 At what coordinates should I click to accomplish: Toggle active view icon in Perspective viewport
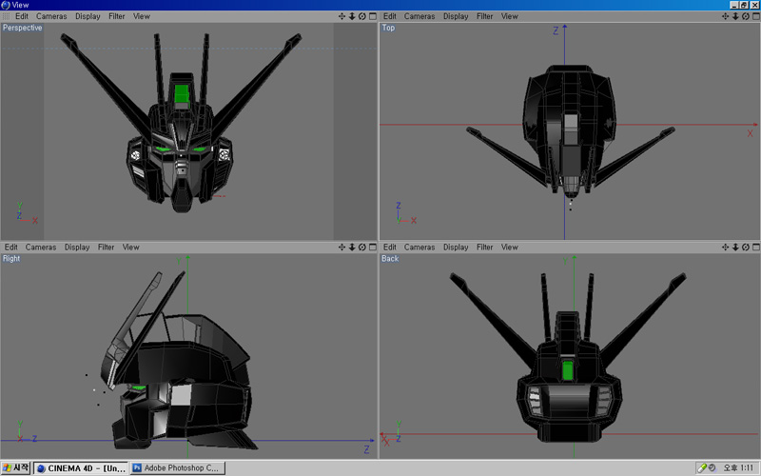click(373, 16)
